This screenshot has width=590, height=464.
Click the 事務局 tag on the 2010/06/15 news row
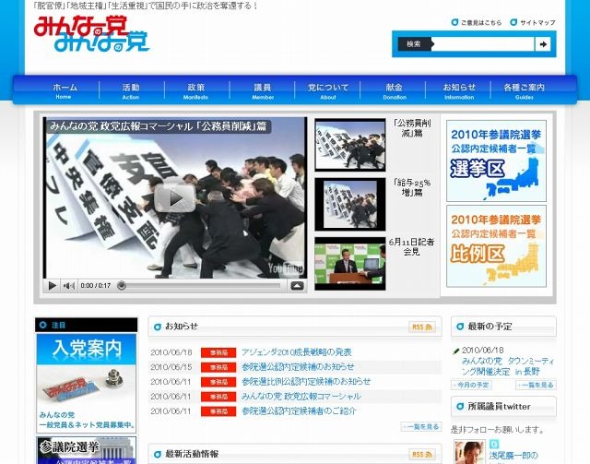[x=218, y=367]
